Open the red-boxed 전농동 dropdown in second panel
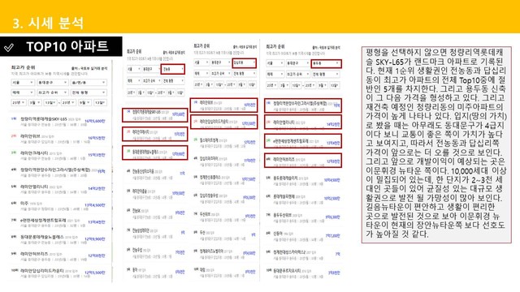520x292 pixels. (x=172, y=69)
